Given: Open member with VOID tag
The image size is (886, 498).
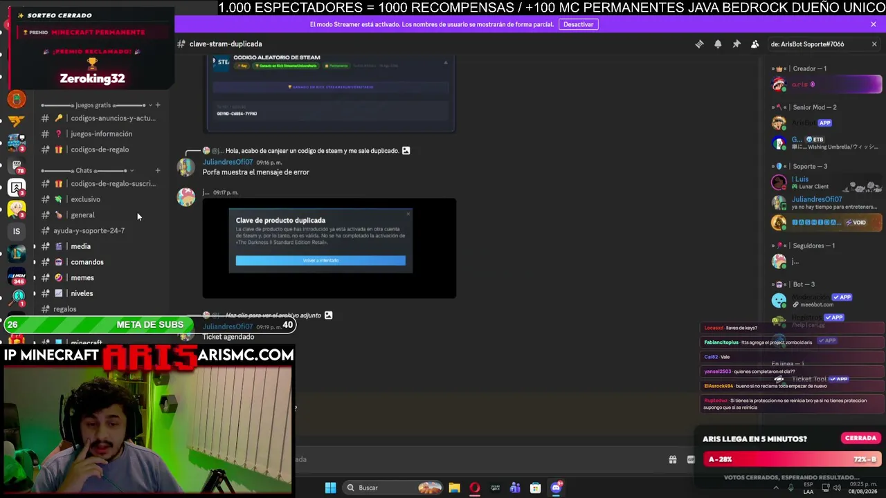Looking at the screenshot, I should pos(827,223).
